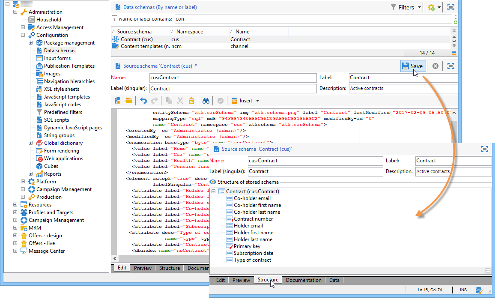Screen dimensions: 501x302
Task: Maximize the Data schemas list panel
Action: coord(450,7)
